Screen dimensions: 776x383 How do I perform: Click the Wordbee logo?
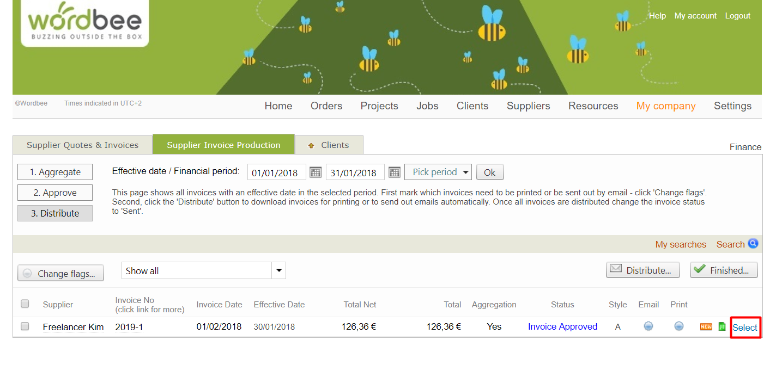(84, 23)
